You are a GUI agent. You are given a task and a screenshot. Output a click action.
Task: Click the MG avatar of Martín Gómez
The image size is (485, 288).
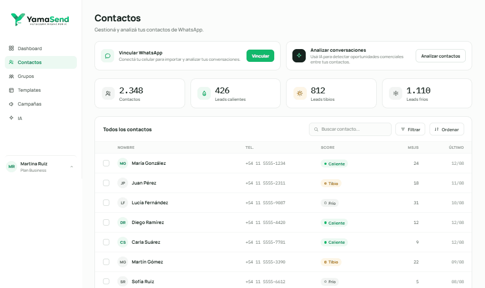(x=123, y=262)
